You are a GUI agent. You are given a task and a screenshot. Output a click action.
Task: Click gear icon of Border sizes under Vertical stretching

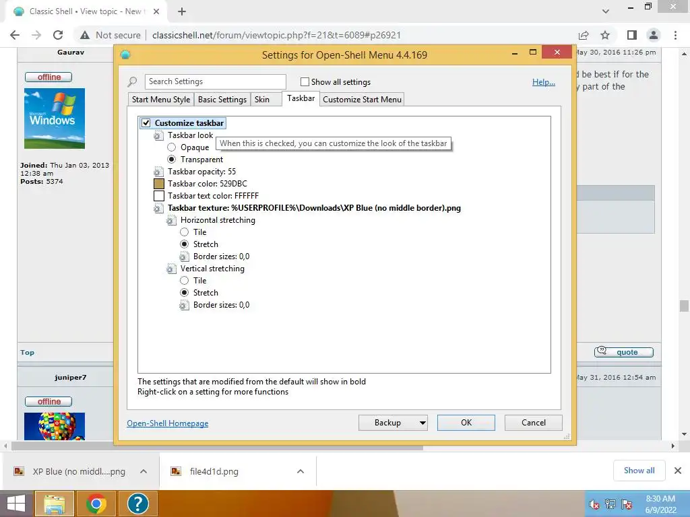click(x=184, y=305)
